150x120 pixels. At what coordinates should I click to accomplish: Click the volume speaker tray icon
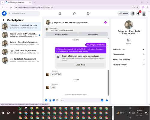point(130,117)
